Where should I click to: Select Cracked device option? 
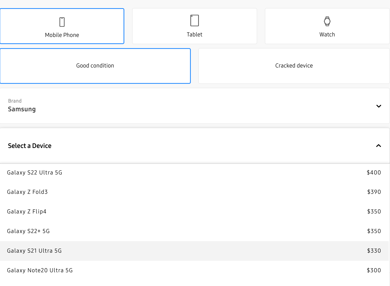294,66
